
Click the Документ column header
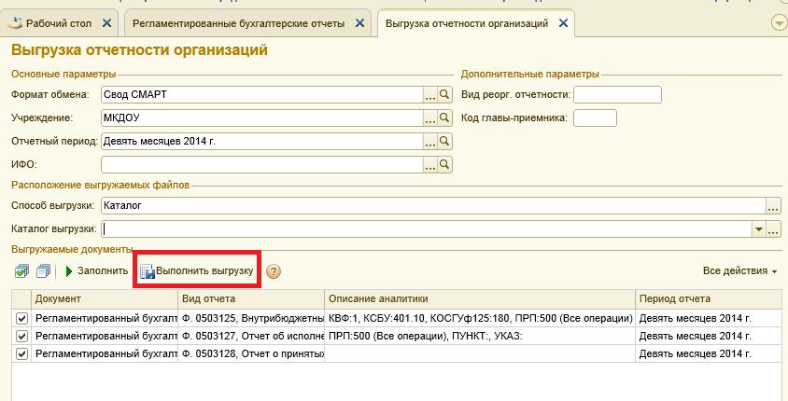coord(105,299)
